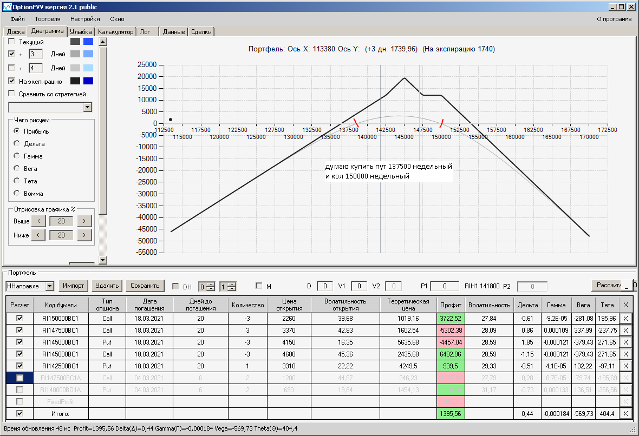Click the DH first spinner control

click(x=207, y=287)
